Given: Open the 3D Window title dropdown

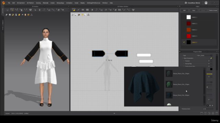Looking at the screenshot, I should (44, 6).
